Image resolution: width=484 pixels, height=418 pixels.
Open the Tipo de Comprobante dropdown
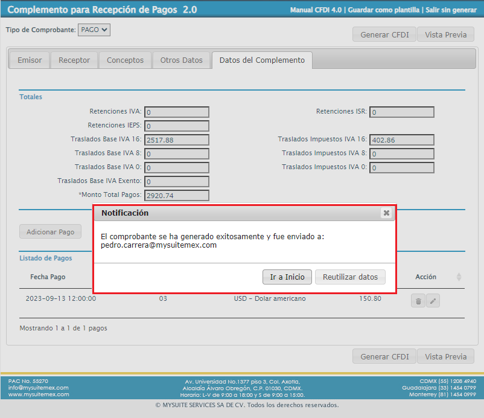point(94,30)
